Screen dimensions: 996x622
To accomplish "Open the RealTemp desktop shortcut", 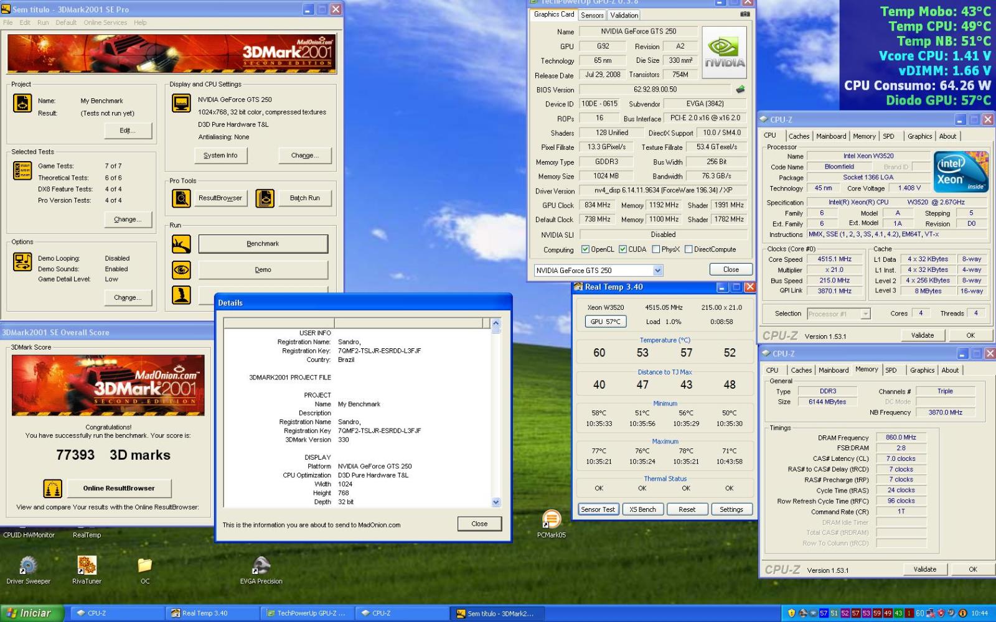I will [87, 535].
